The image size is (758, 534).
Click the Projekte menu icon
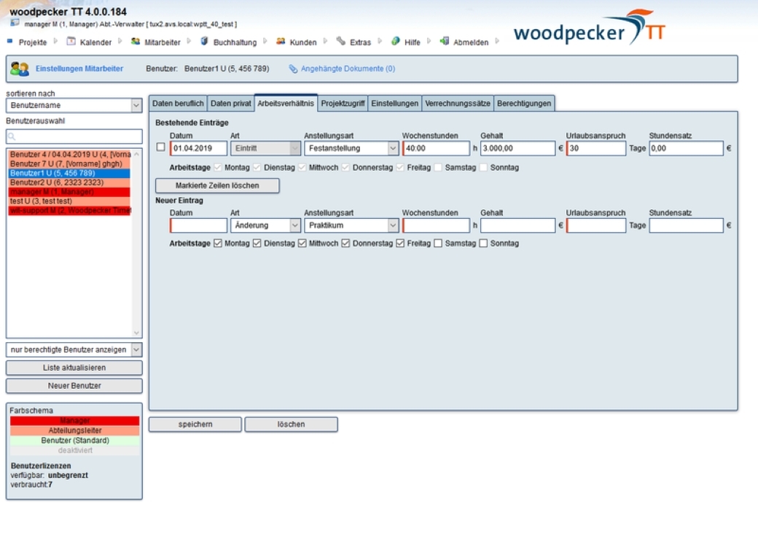point(9,42)
